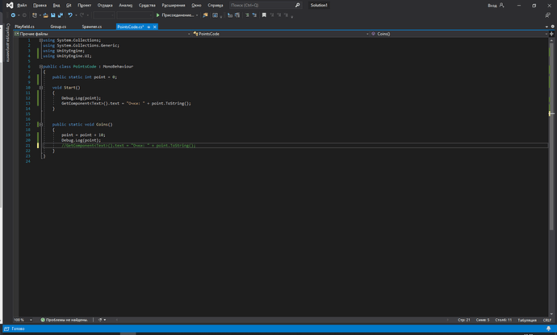Image resolution: width=557 pixels, height=335 pixels.
Task: Click the Вход sign-in link
Action: [492, 6]
